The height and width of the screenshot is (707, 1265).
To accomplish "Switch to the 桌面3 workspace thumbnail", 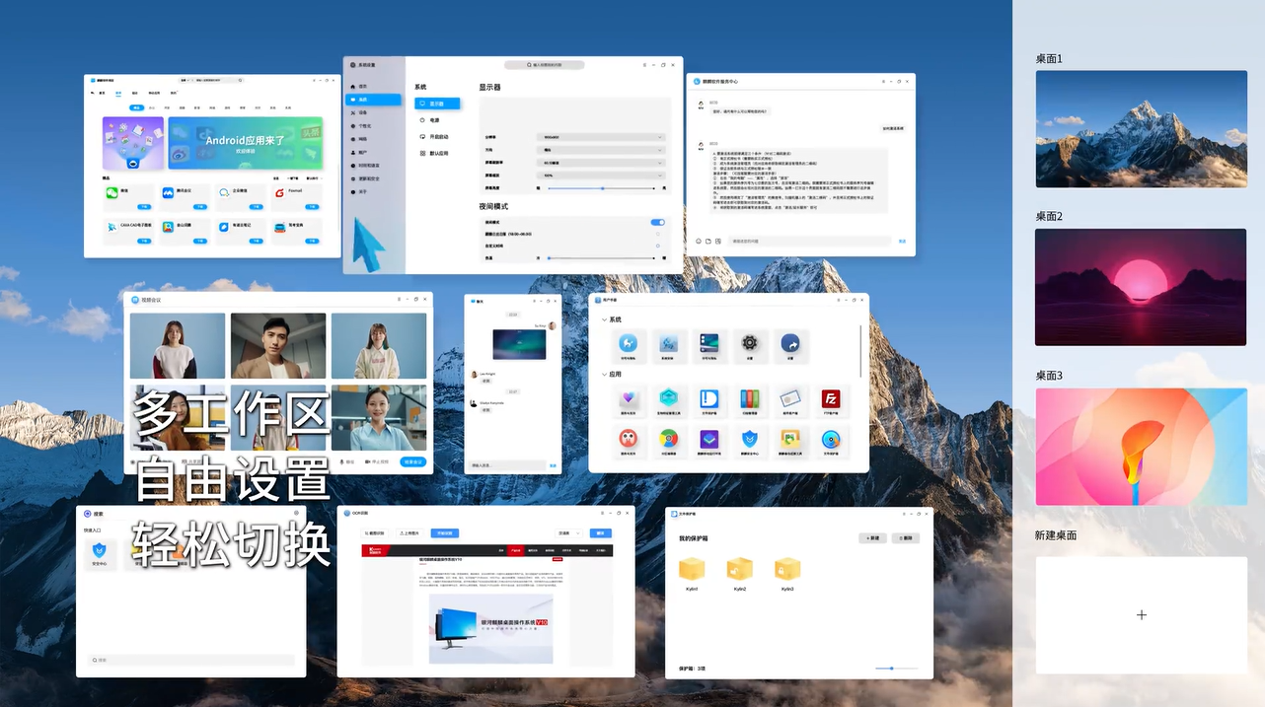I will [x=1142, y=447].
